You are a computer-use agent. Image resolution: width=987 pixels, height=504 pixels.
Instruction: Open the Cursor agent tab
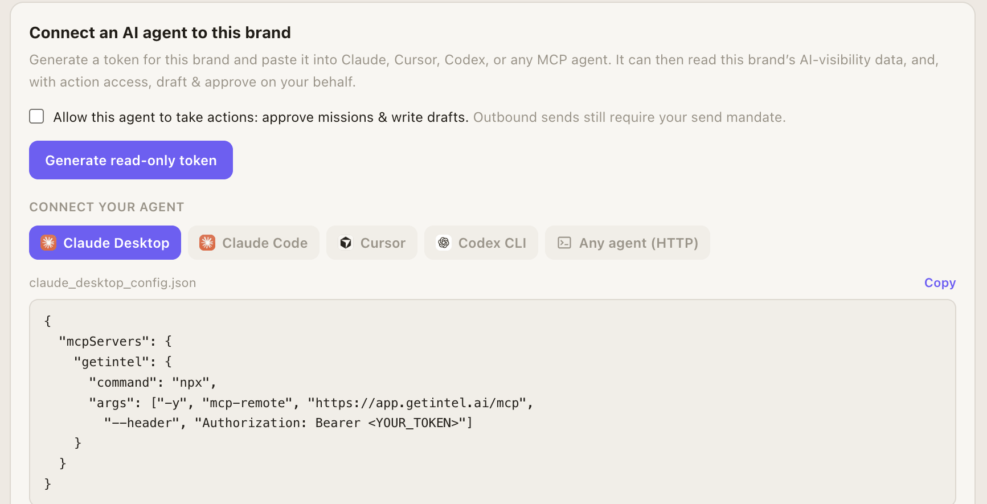tap(372, 243)
